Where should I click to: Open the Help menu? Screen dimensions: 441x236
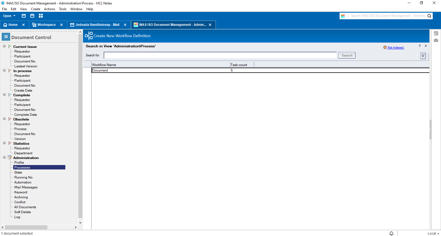[x=90, y=9]
